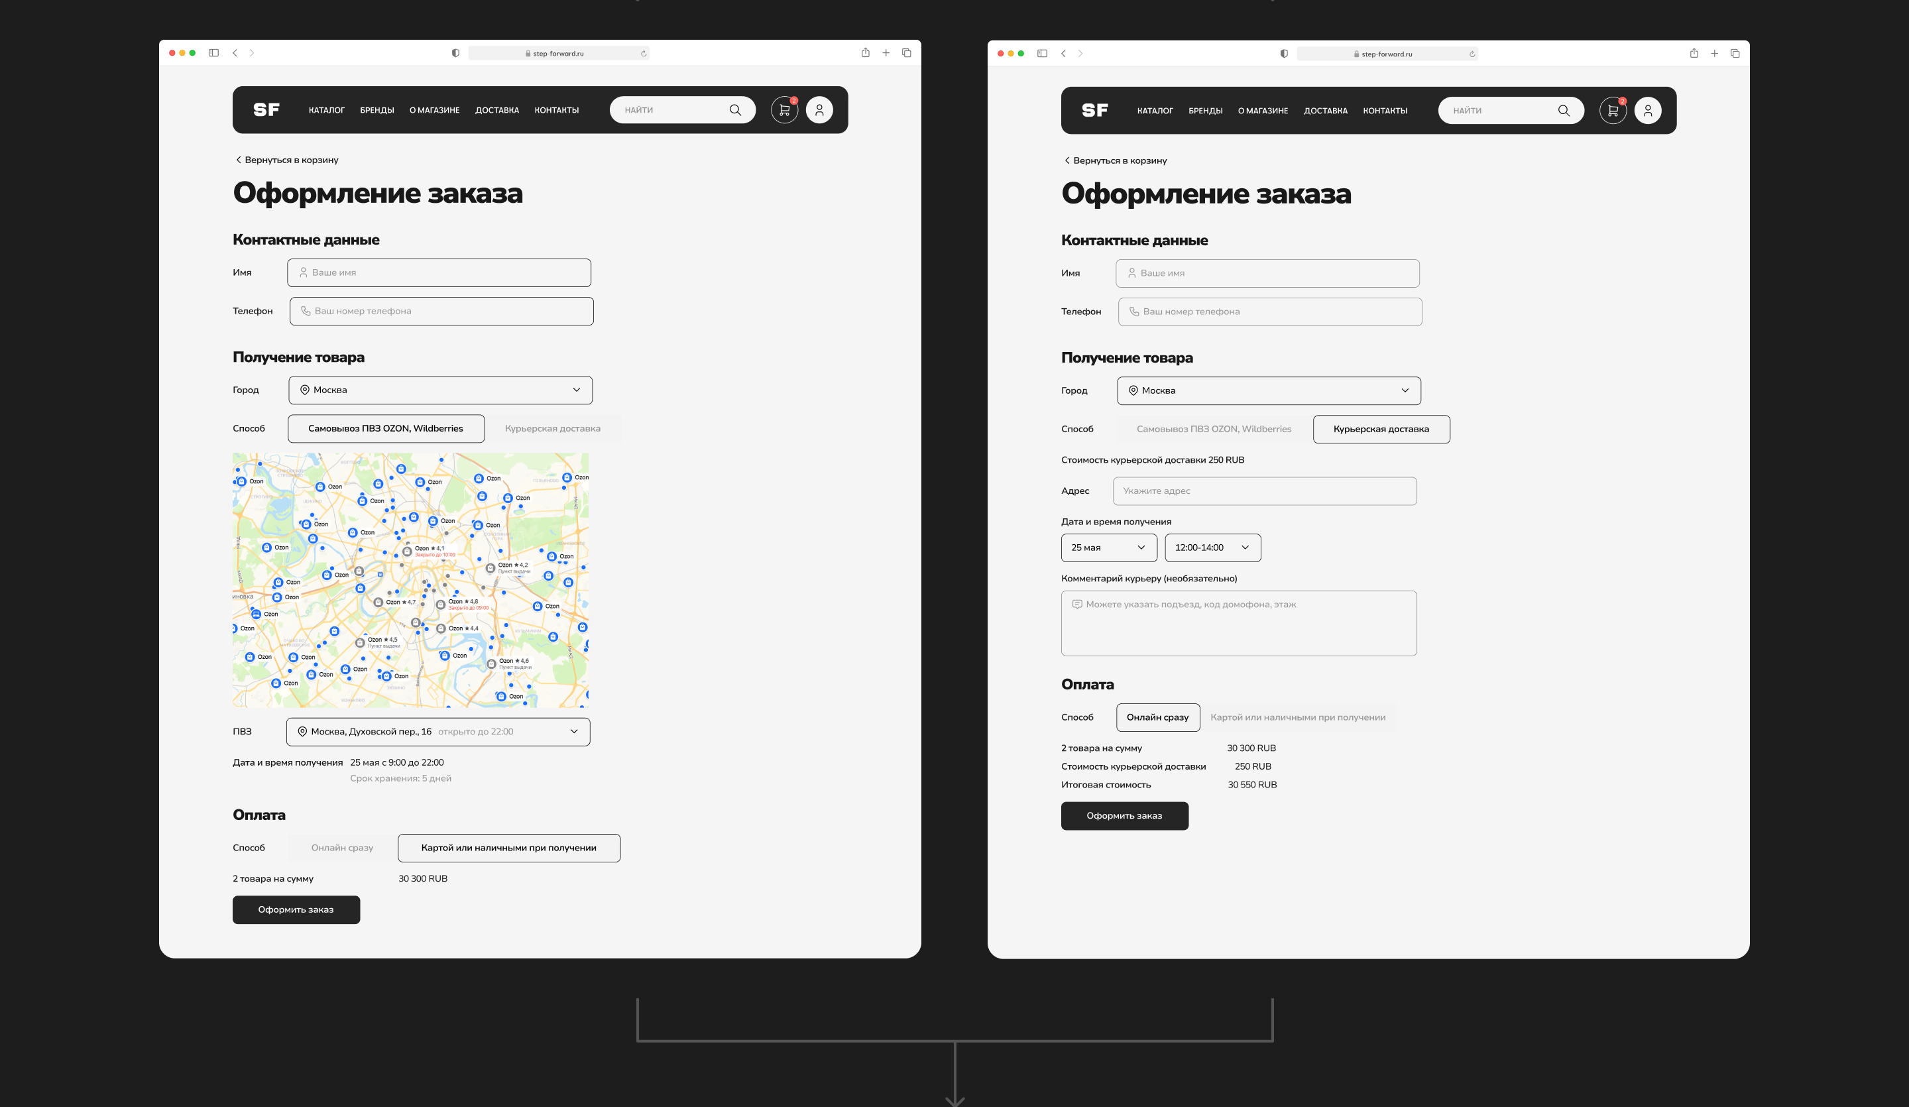Screen dimensions: 1909x1107
Task: Select Курьерская доставка option in left window
Action: coord(552,429)
